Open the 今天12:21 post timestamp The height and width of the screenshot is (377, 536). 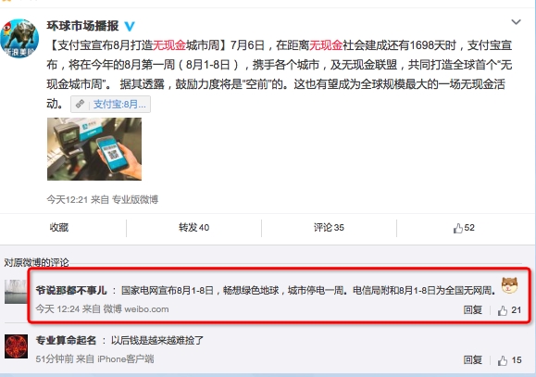point(68,199)
